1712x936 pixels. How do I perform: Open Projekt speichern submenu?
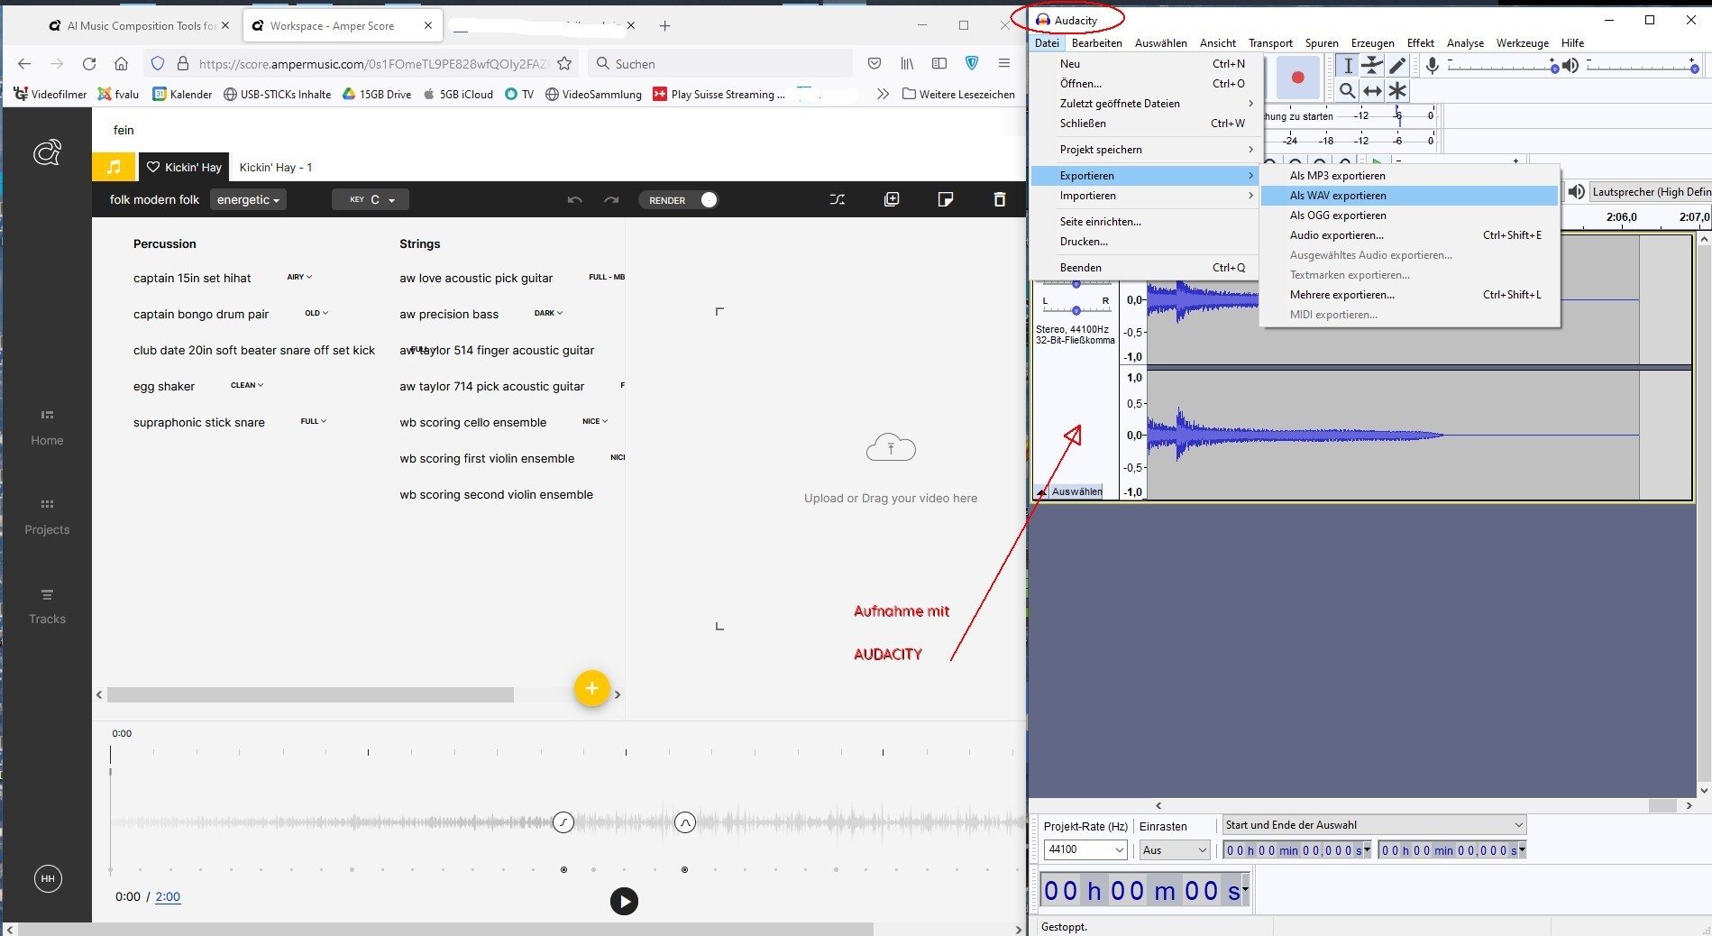click(1145, 150)
